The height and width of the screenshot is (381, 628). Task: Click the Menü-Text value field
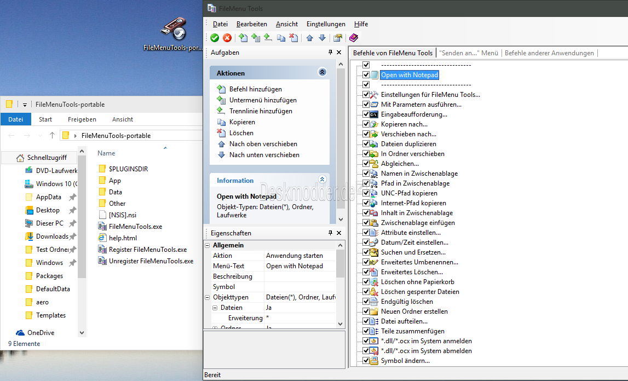(x=299, y=266)
